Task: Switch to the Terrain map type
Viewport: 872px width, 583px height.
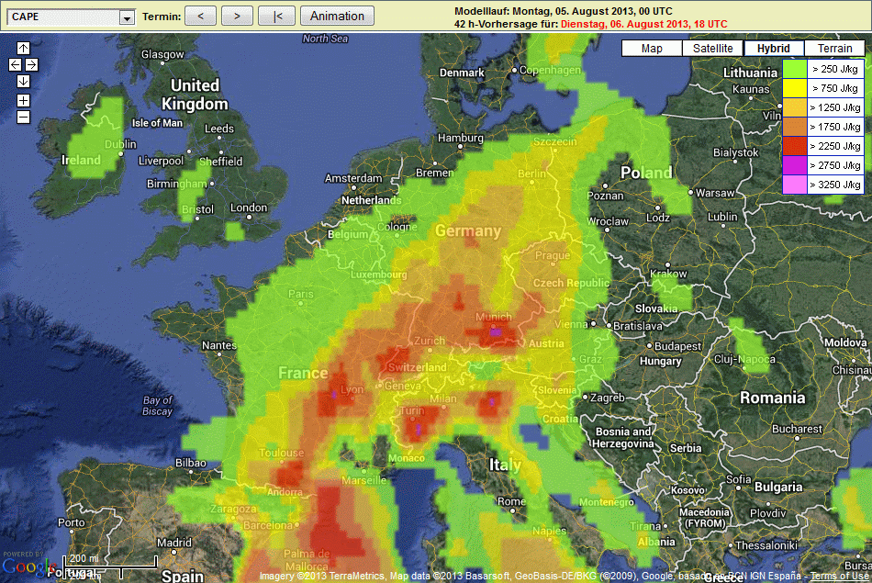Action: coord(834,49)
